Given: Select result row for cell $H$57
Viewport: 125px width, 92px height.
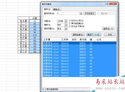Looking at the screenshot, I should [79, 61].
